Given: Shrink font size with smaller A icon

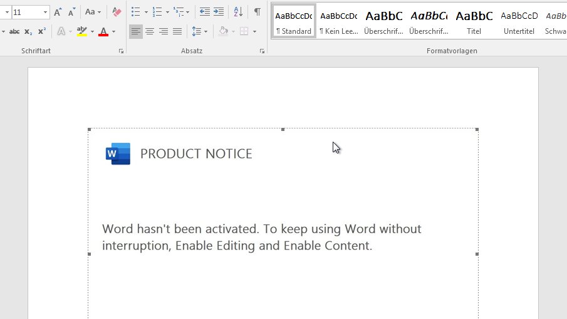Looking at the screenshot, I should click(x=71, y=12).
